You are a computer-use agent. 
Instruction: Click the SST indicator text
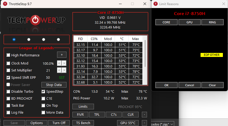point(62,78)
